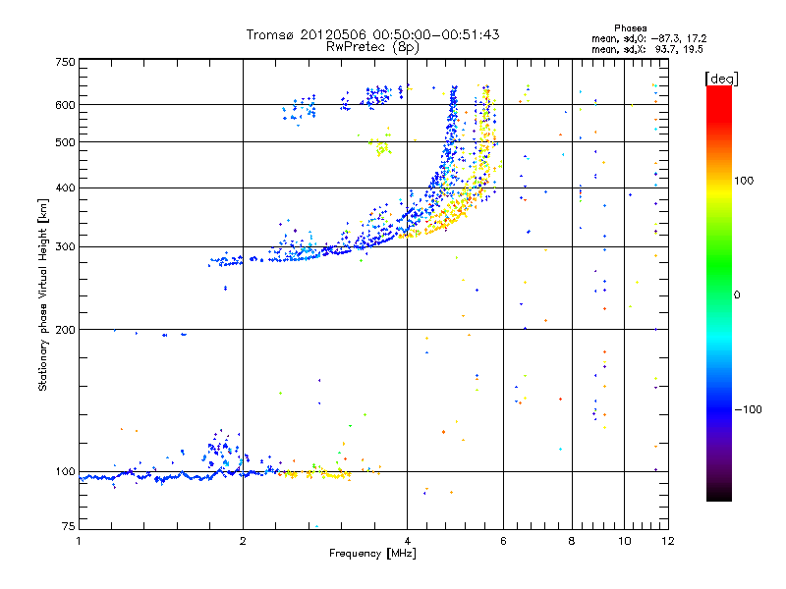Click the y-axis tick label '600'

tap(65, 105)
